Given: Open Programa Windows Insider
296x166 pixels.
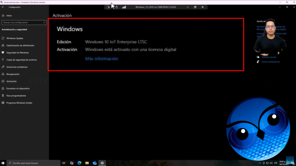Looking at the screenshot, I should pyautogui.click(x=19, y=103).
